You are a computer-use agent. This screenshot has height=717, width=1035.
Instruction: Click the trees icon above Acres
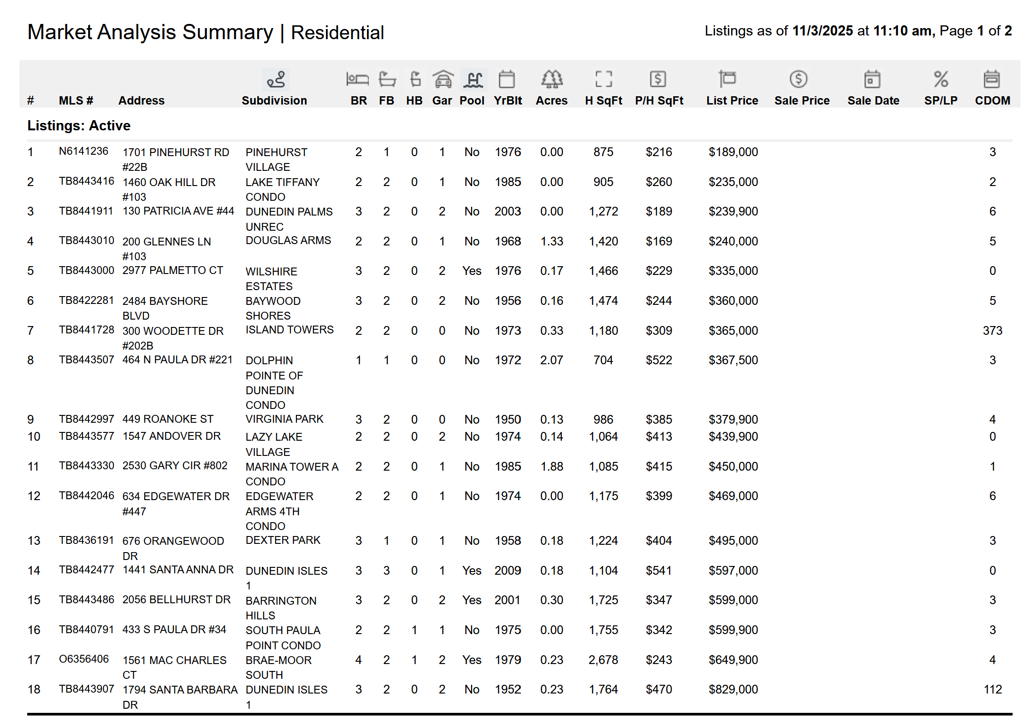551,79
